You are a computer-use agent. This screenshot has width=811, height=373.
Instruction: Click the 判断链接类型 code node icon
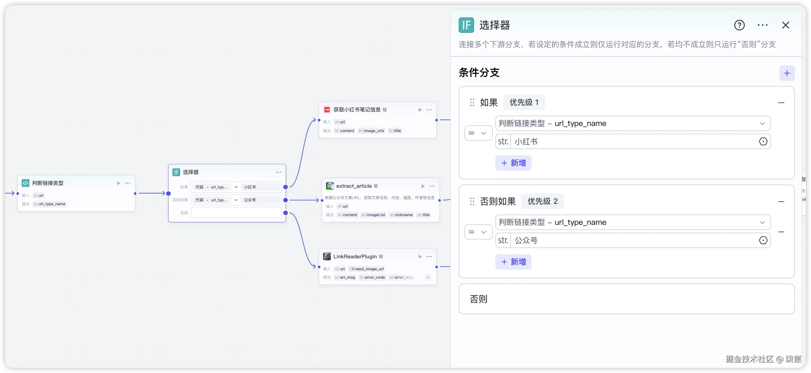pyautogui.click(x=25, y=183)
